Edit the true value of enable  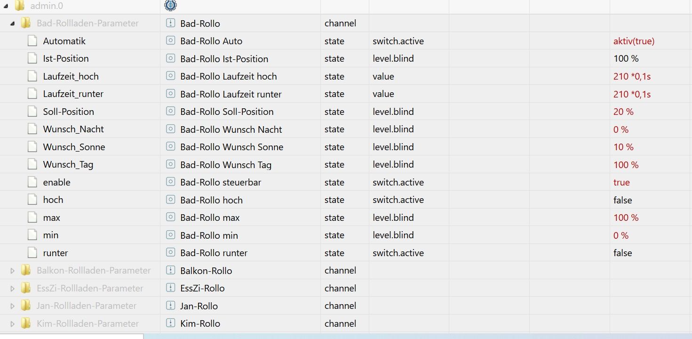coord(621,182)
